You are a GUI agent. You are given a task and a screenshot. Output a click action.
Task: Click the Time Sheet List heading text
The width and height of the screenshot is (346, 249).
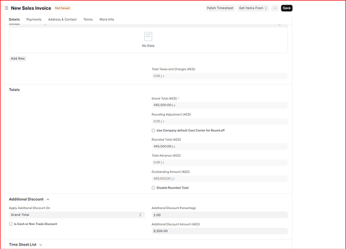pyautogui.click(x=23, y=244)
